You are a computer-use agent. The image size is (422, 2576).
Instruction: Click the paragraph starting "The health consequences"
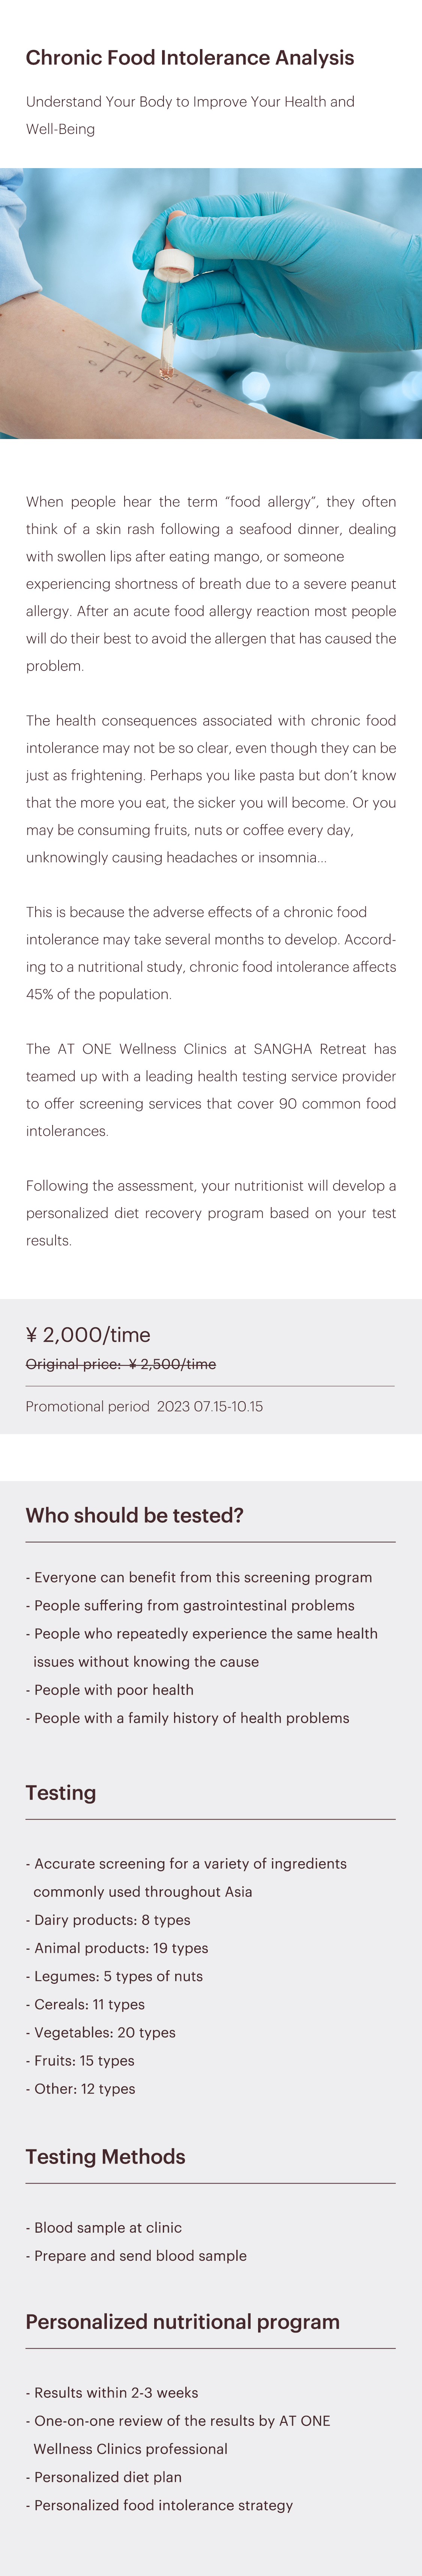[211, 788]
